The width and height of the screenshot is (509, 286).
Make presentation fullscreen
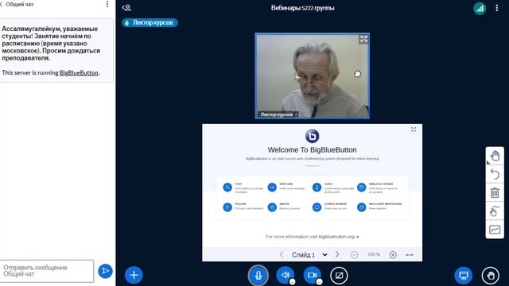414,129
